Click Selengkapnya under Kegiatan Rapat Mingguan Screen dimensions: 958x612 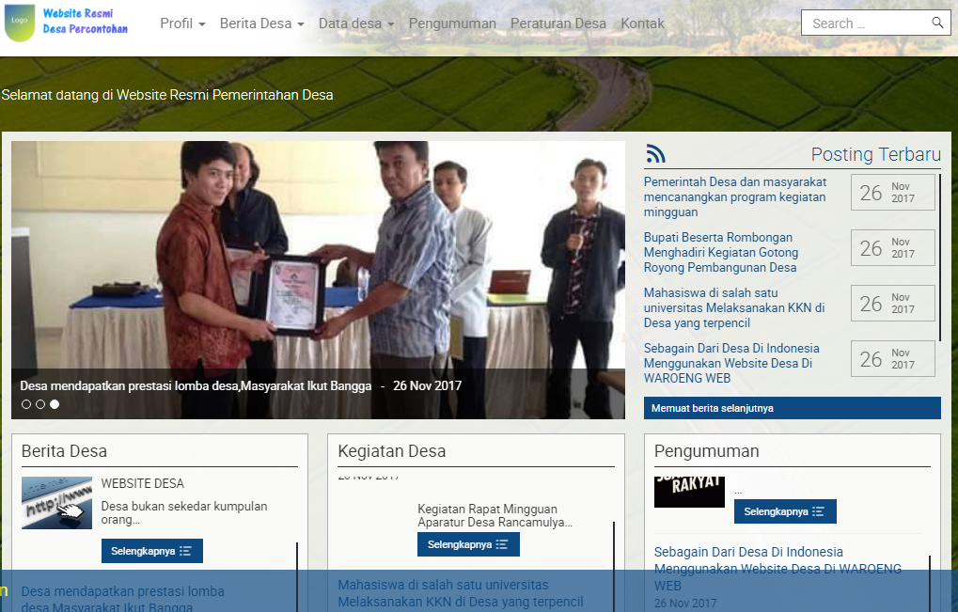click(468, 543)
